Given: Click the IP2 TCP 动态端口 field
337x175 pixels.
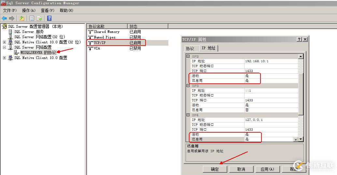Looking at the screenshot, I should coord(271,66).
